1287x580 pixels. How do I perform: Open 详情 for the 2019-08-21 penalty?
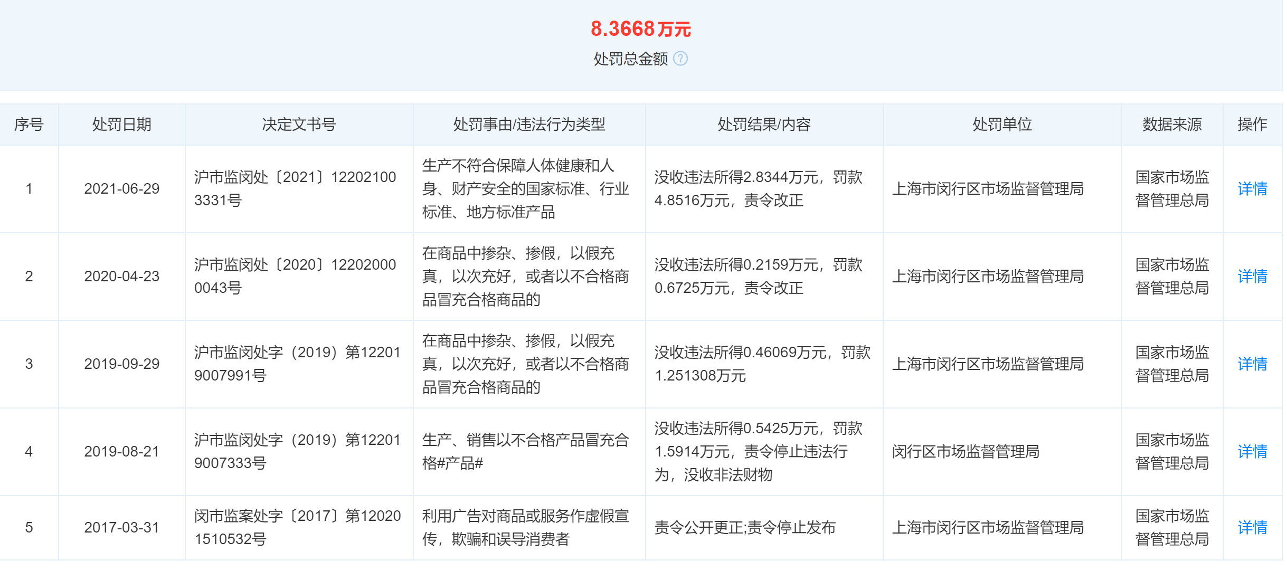(x=1252, y=451)
